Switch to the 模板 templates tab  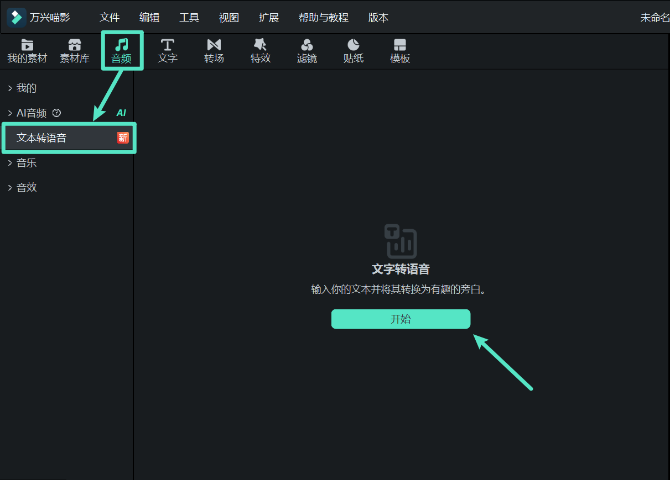(x=400, y=51)
